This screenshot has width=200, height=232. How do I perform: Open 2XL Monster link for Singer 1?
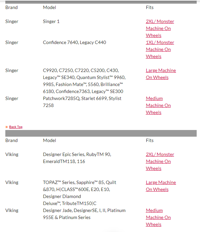(x=160, y=28)
